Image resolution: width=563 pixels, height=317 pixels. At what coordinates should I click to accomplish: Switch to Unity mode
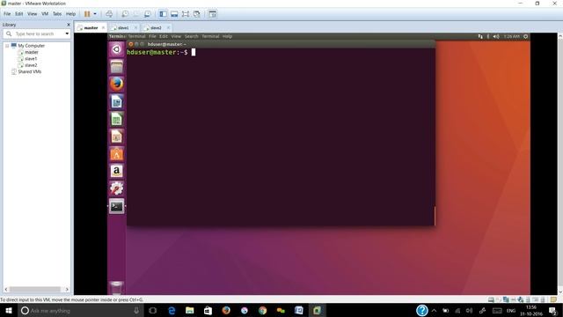(197, 14)
